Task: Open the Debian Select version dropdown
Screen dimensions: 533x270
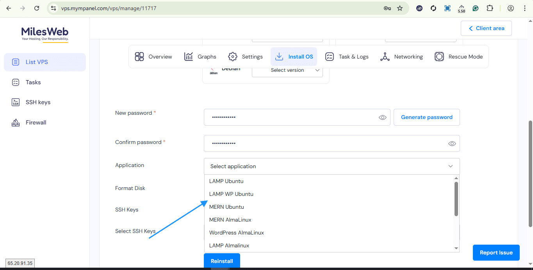Action: (287, 70)
